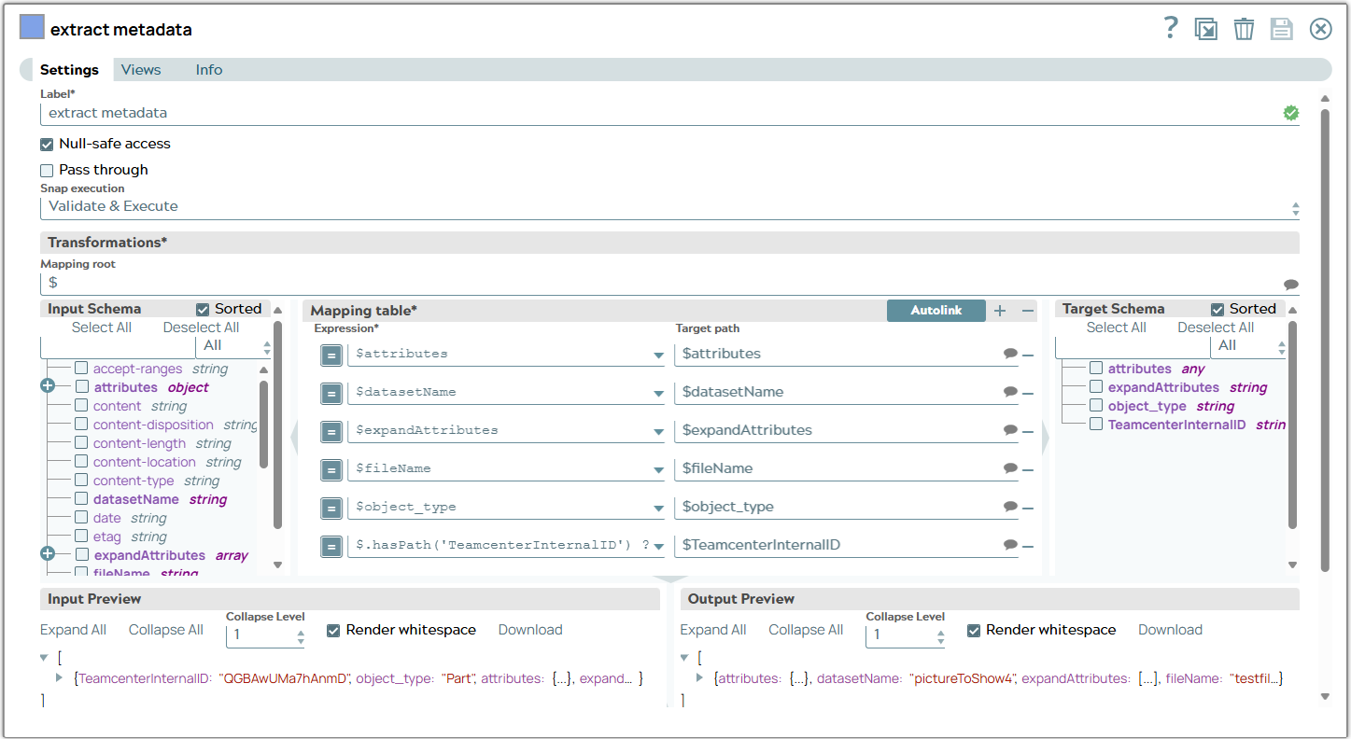This screenshot has height=739, width=1351.
Task: Expand expandAttributes array with the plus icon
Action: (x=48, y=554)
